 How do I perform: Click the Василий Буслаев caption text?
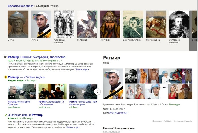[132, 40]
